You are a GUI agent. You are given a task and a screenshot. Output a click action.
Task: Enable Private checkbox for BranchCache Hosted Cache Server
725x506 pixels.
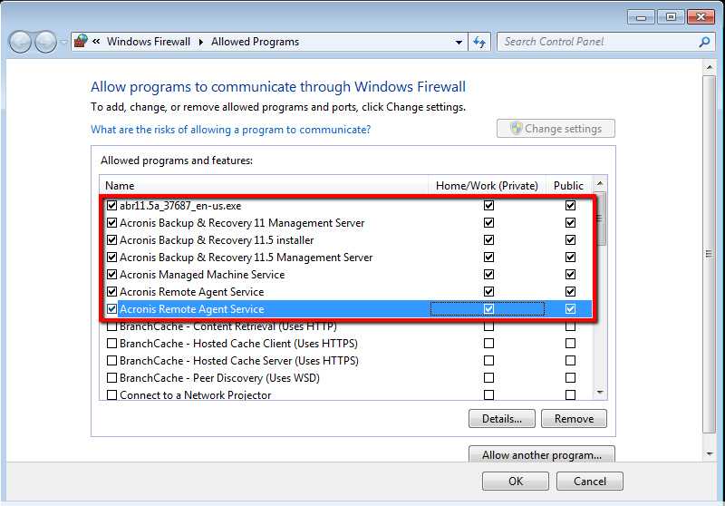(488, 360)
